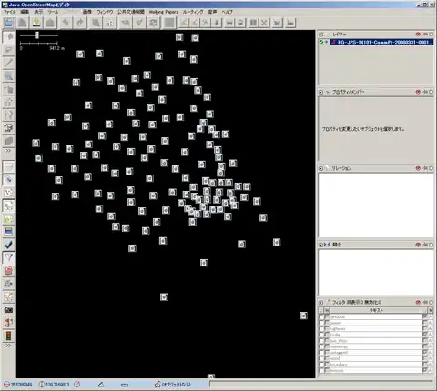Click the Undo arrow in the toolbar
Image resolution: width=437 pixels, height=391 pixels.
pyautogui.click(x=66, y=23)
